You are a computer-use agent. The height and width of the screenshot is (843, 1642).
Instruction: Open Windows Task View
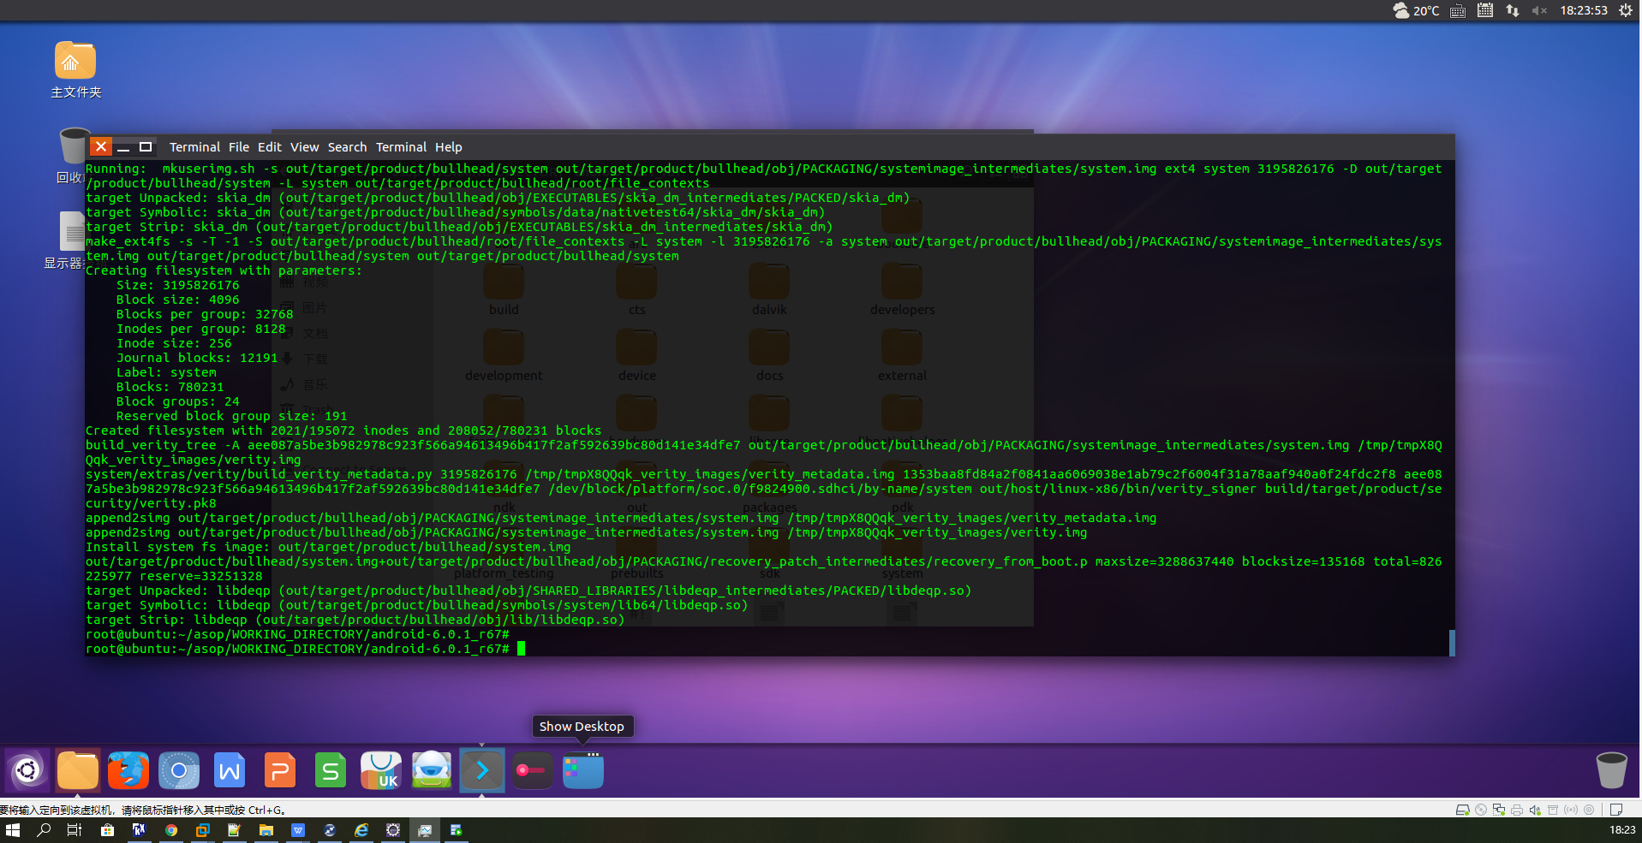75,830
